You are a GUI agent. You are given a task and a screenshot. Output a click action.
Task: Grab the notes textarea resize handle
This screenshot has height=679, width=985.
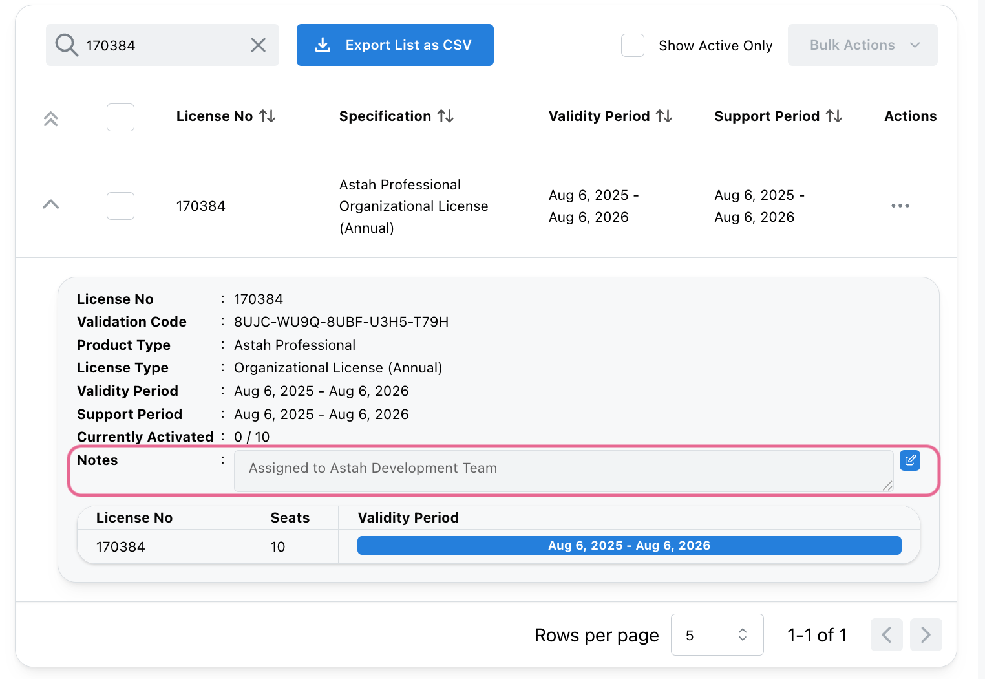(887, 486)
